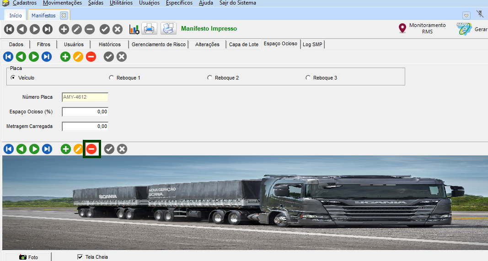Go to first record in main gray toolbar
Screen dimensions: 488x261
tap(9, 29)
